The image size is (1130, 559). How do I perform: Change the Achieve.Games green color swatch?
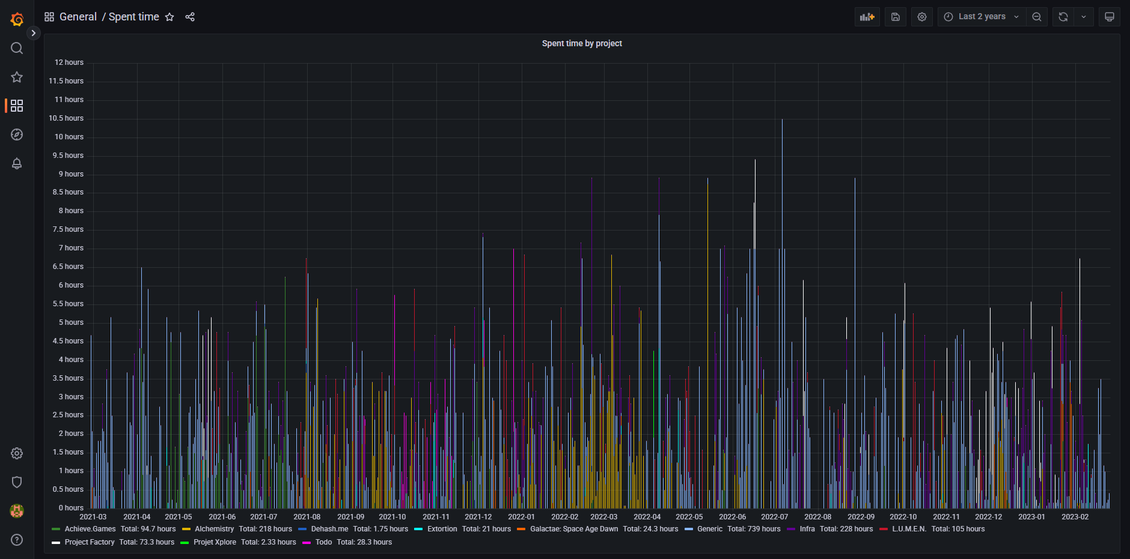[56, 529]
